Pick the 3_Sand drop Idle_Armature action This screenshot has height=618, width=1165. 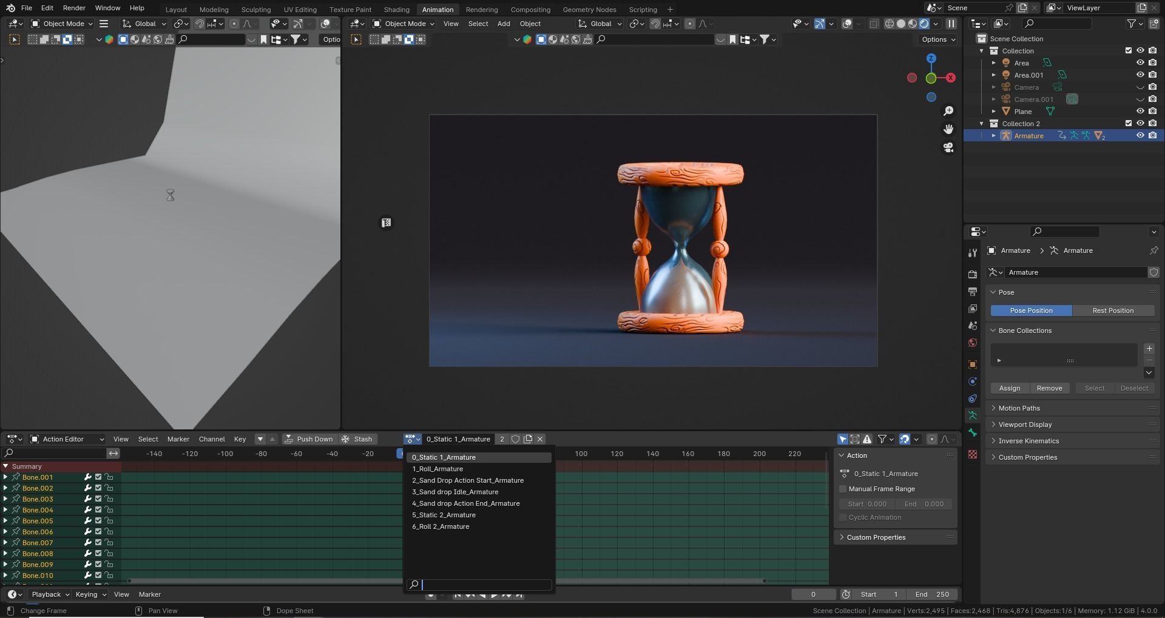(479, 492)
